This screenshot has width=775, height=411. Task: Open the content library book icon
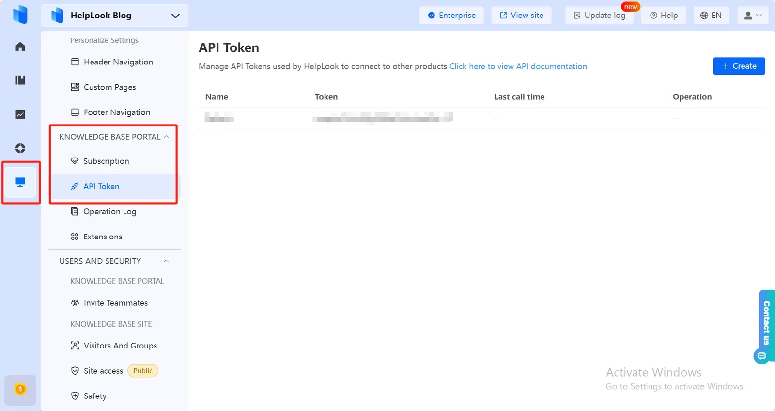click(x=20, y=80)
